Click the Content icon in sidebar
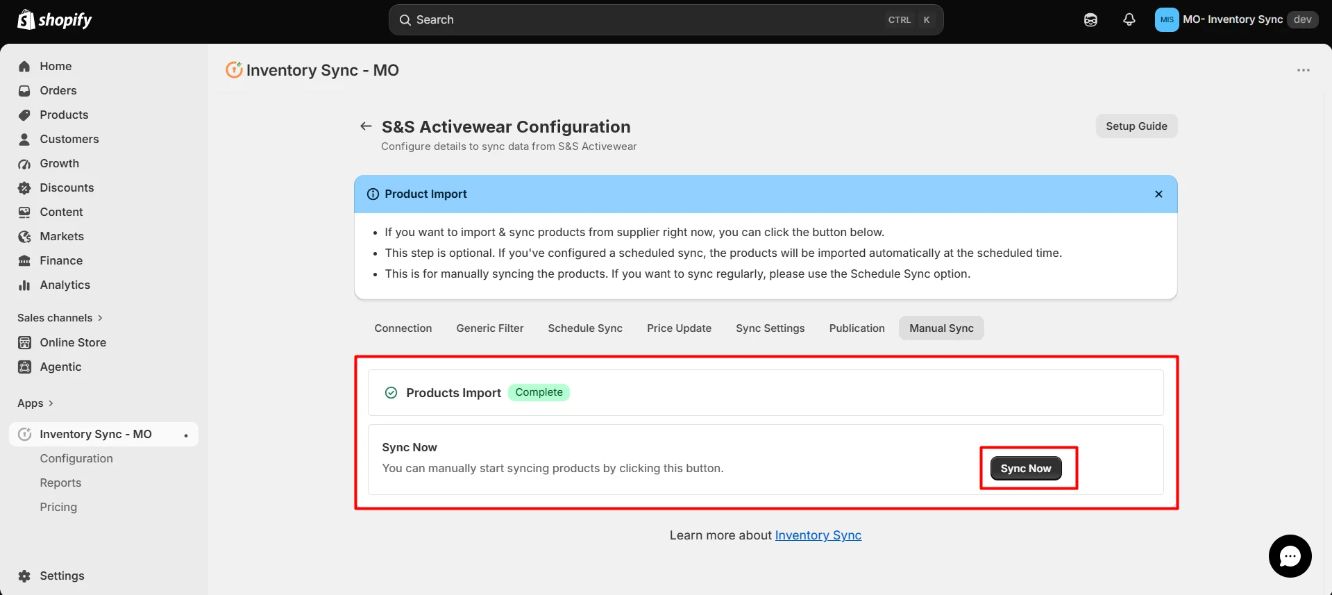This screenshot has height=595, width=1332. click(24, 212)
